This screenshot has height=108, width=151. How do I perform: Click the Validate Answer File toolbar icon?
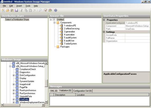46,10
